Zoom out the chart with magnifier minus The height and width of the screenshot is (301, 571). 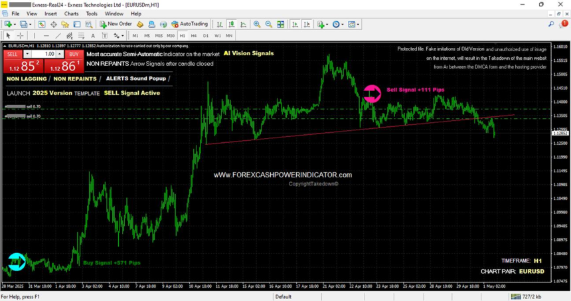coord(268,25)
